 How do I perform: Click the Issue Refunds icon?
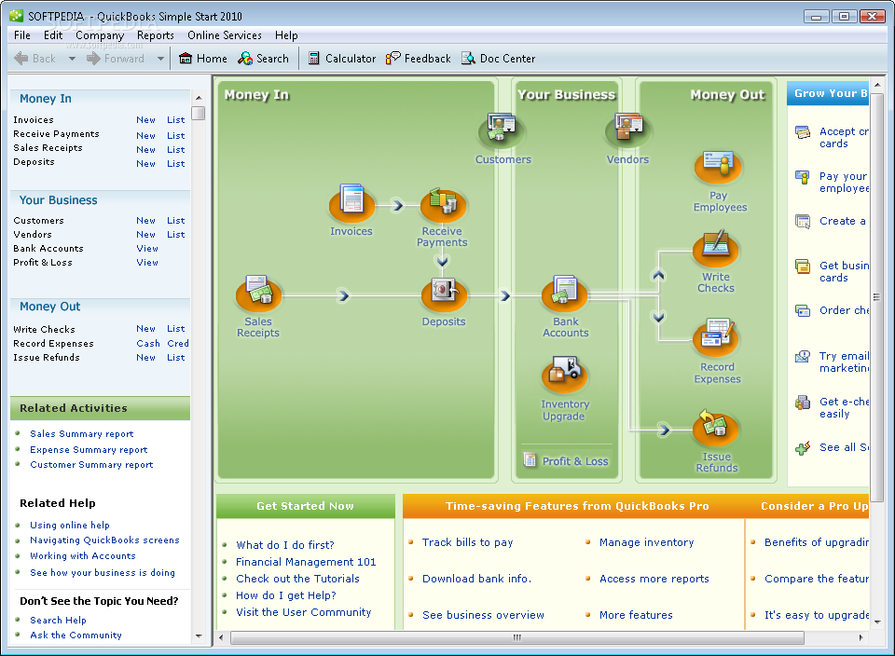click(715, 428)
